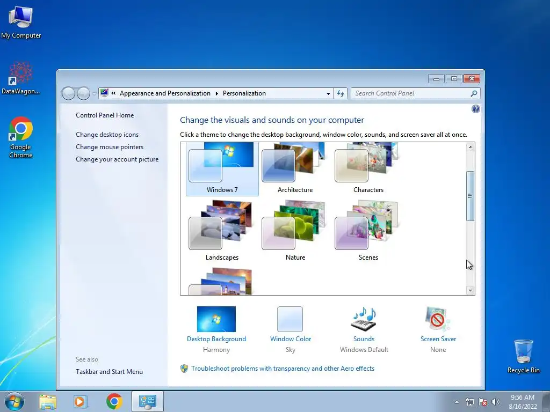This screenshot has height=412, width=550.
Task: Open the Sounds piano keyboard icon
Action: coord(364,319)
